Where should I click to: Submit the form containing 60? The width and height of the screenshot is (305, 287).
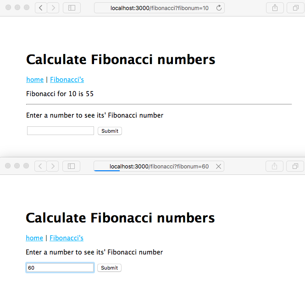(x=109, y=268)
